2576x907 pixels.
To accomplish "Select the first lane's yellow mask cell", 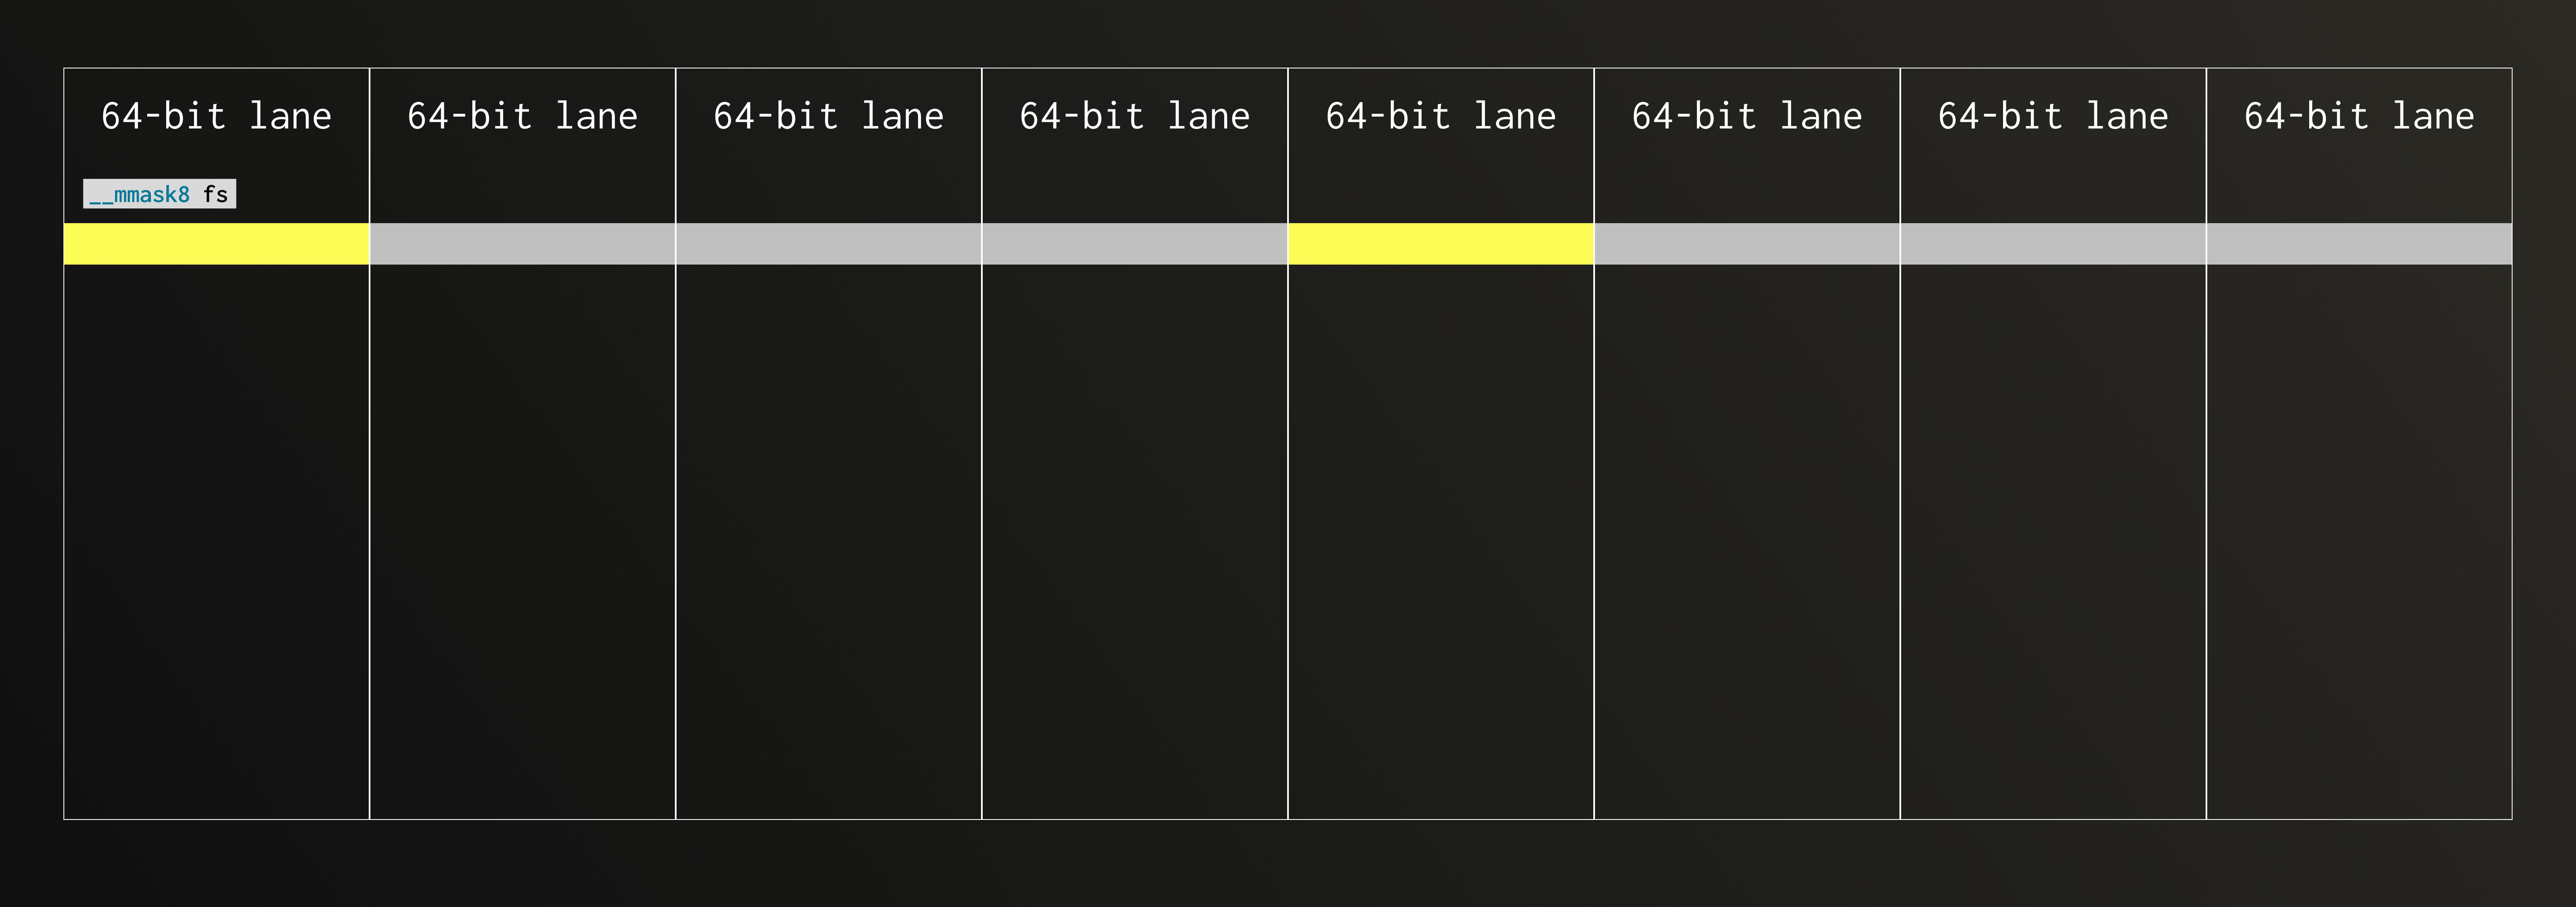I will [217, 244].
